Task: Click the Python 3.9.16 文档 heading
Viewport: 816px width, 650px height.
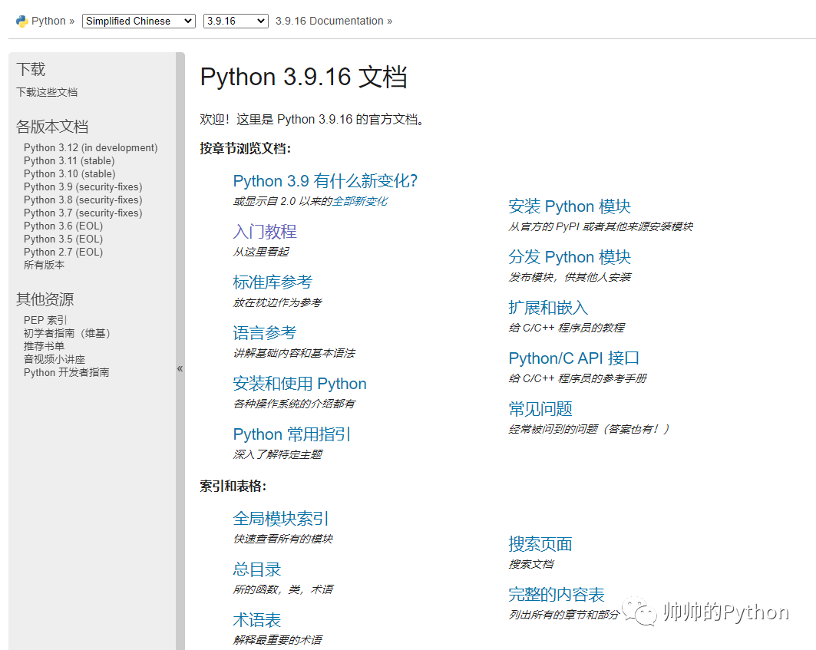Action: (x=303, y=77)
